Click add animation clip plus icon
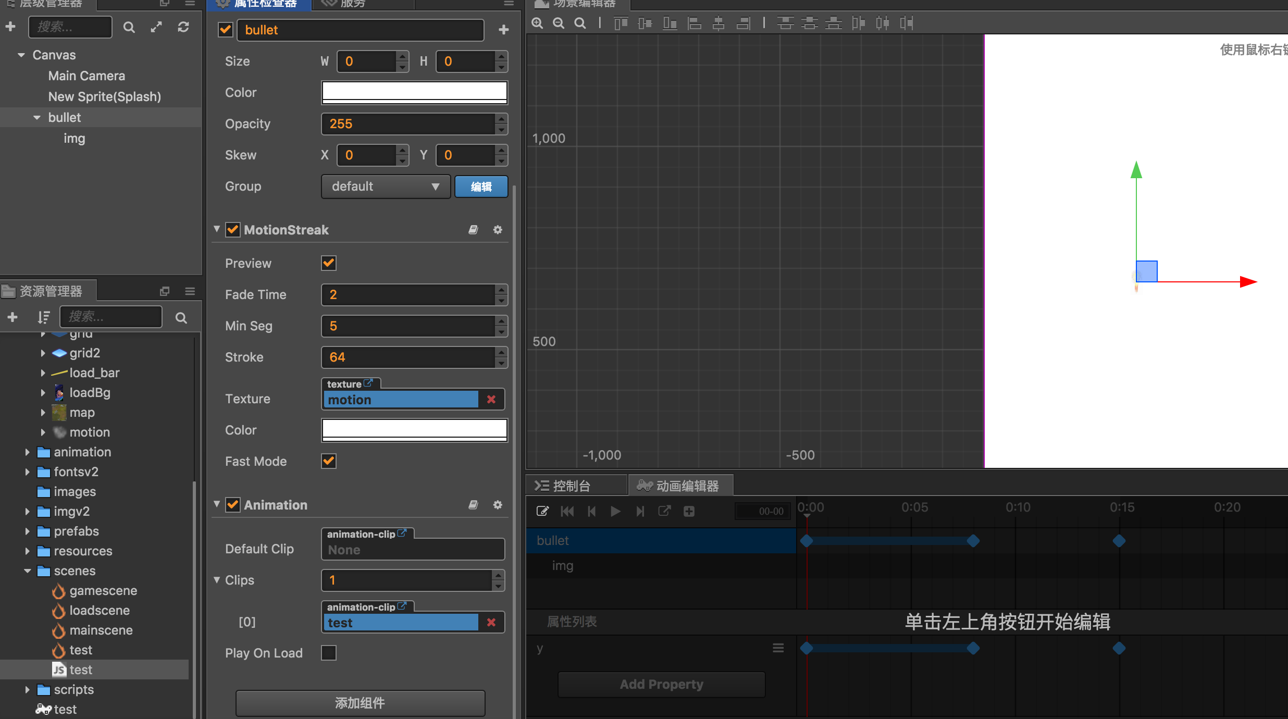Screen dimensions: 1288x719 (689, 511)
